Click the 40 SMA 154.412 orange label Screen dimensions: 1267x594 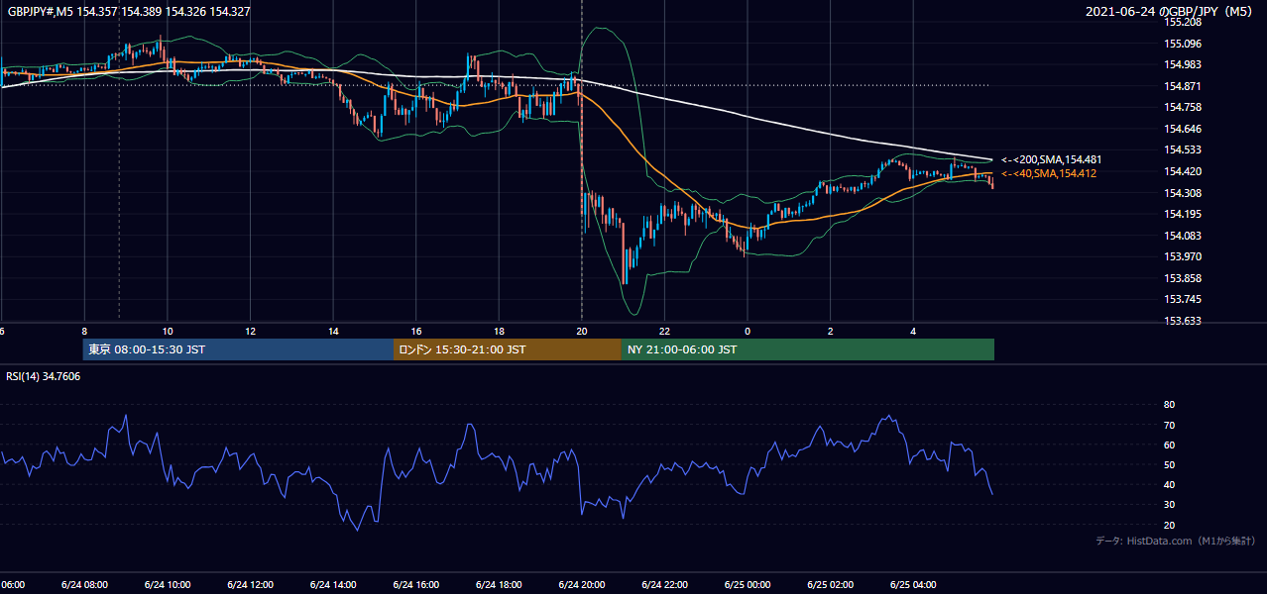[1048, 173]
